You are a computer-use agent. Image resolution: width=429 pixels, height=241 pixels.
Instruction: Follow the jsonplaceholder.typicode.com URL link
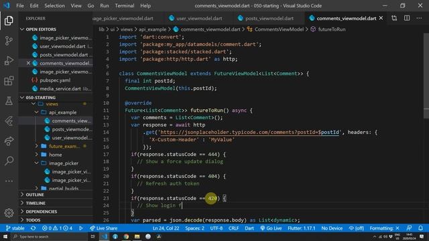click(250, 133)
